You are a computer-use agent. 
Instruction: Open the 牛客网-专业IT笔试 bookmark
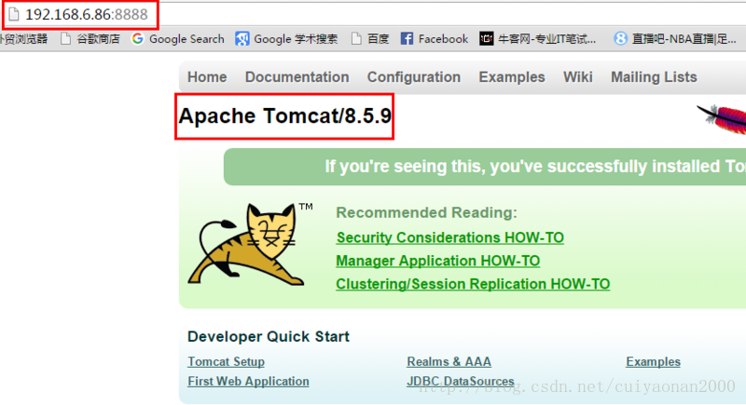pos(546,39)
